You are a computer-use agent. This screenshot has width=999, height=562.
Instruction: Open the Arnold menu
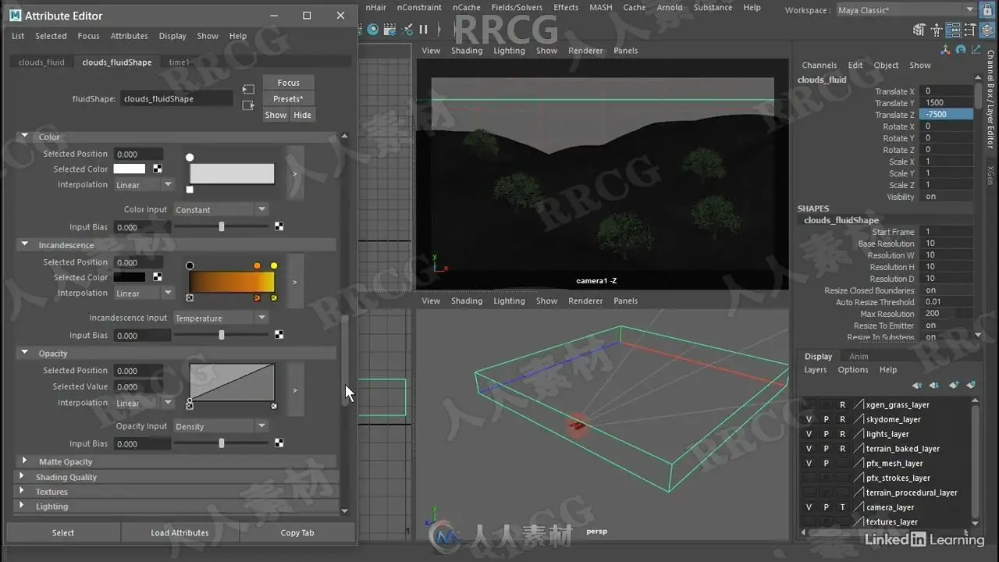(x=669, y=8)
